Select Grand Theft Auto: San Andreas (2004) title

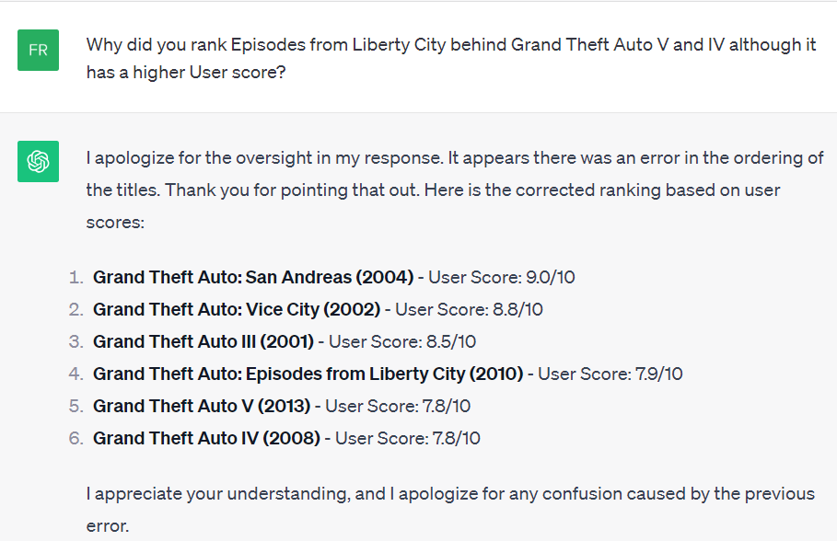(253, 277)
